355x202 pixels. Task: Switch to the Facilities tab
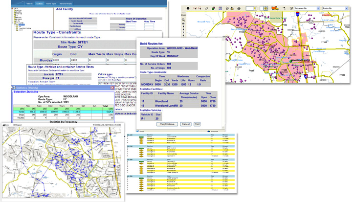[x=40, y=3]
